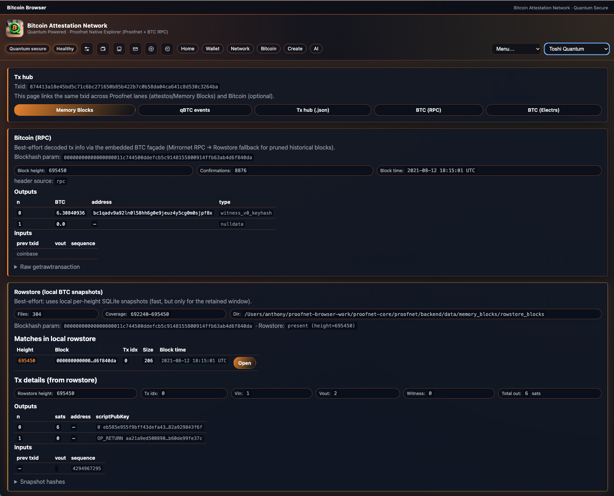Screen dimensions: 614x496
Task: Go to the Wallet page
Action: pyautogui.click(x=213, y=49)
